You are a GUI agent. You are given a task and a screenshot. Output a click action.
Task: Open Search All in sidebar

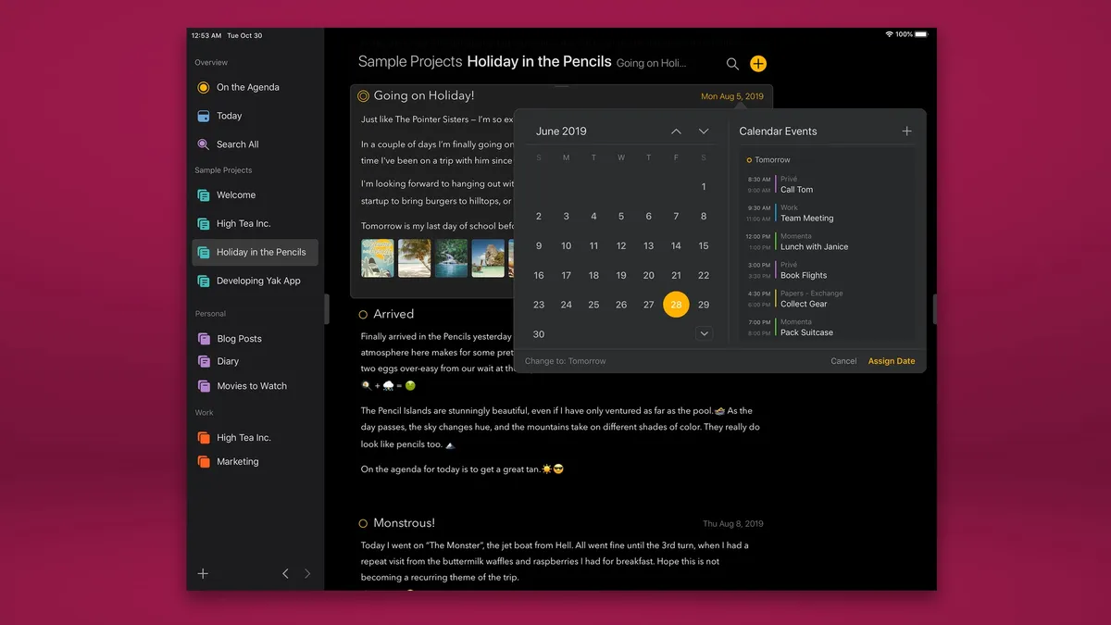237,144
